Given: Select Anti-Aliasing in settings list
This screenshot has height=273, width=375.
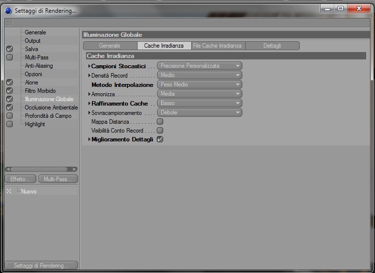Looking at the screenshot, I should [x=39, y=66].
